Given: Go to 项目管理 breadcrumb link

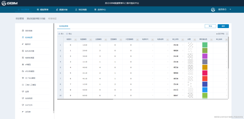Looking at the screenshot, I should (x=20, y=19).
